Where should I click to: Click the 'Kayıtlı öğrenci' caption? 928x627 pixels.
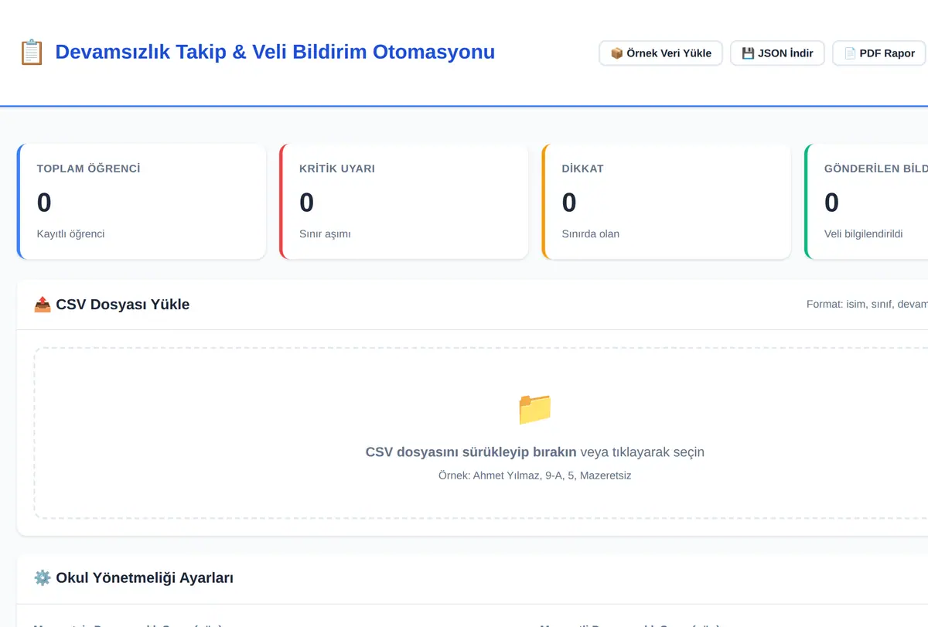[x=70, y=233]
